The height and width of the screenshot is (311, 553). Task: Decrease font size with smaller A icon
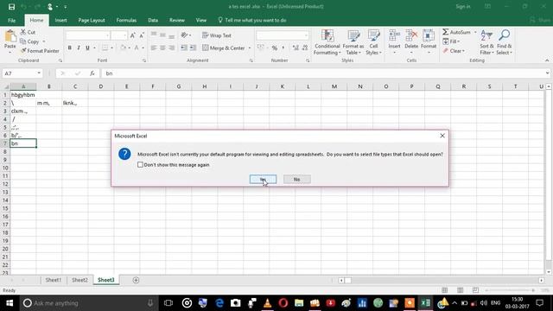coord(142,35)
